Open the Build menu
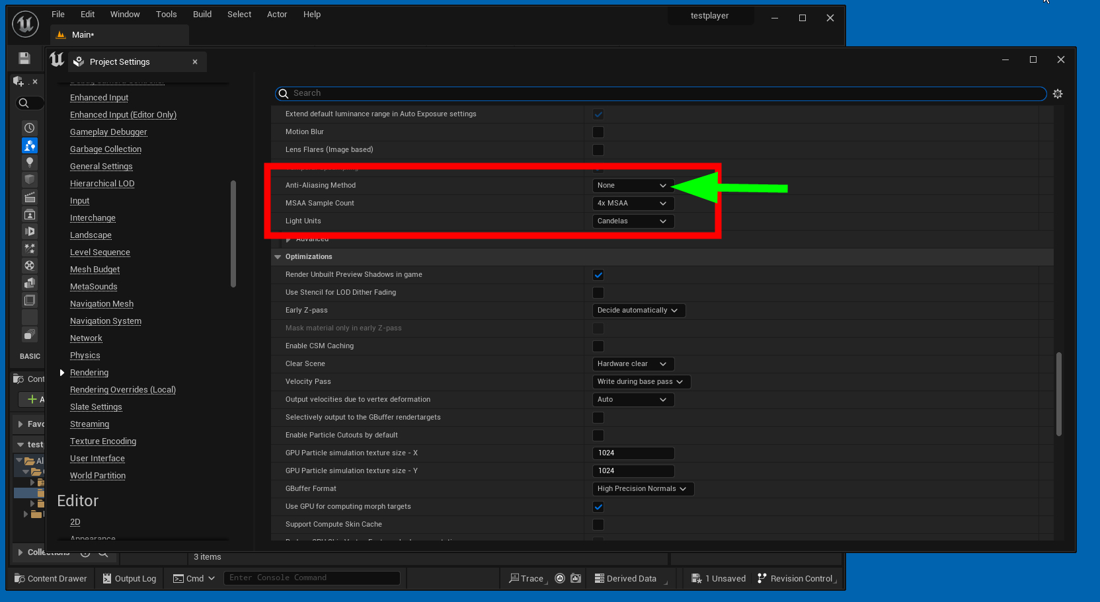This screenshot has width=1100, height=602. pos(202,15)
